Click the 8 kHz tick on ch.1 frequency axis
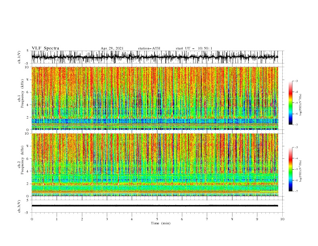Image resolution: width=318 pixels, height=246 pixels. (28, 80)
